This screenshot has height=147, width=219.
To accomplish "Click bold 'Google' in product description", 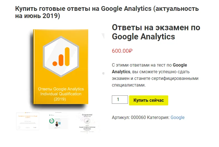I will 180,65.
